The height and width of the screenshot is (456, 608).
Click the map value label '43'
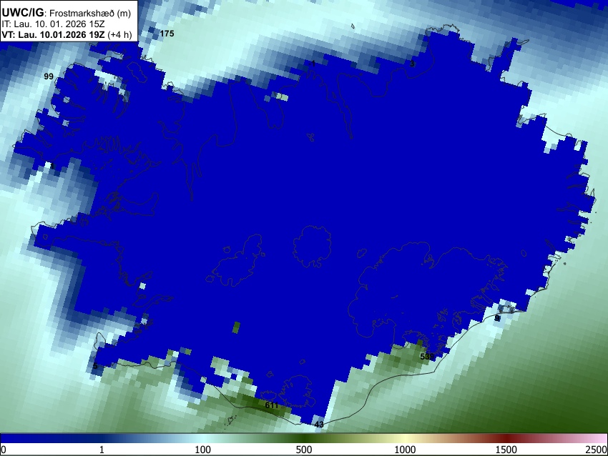(319, 425)
